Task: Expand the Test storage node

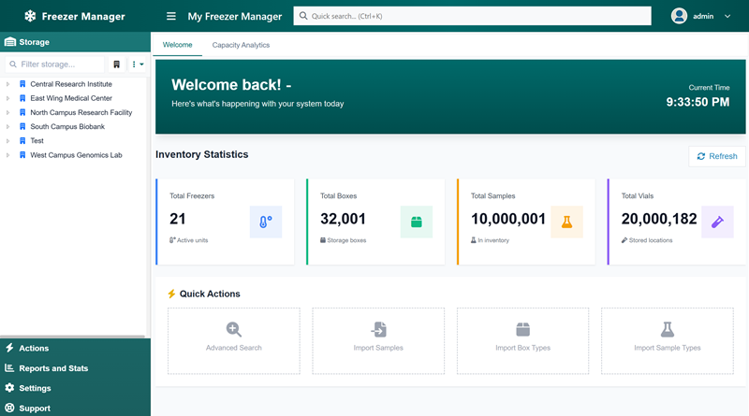Action: (x=7, y=141)
